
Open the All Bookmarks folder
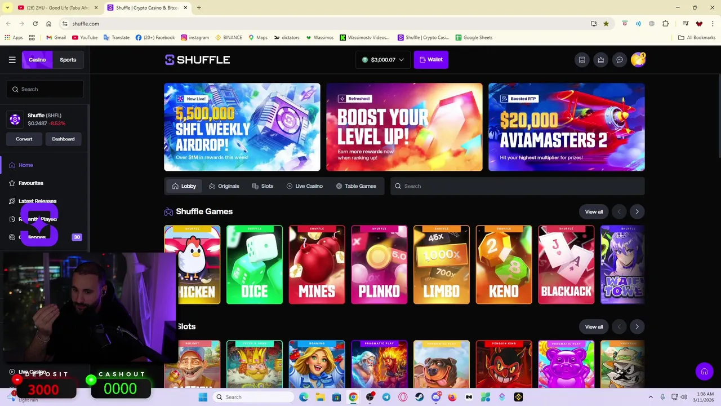tap(697, 38)
